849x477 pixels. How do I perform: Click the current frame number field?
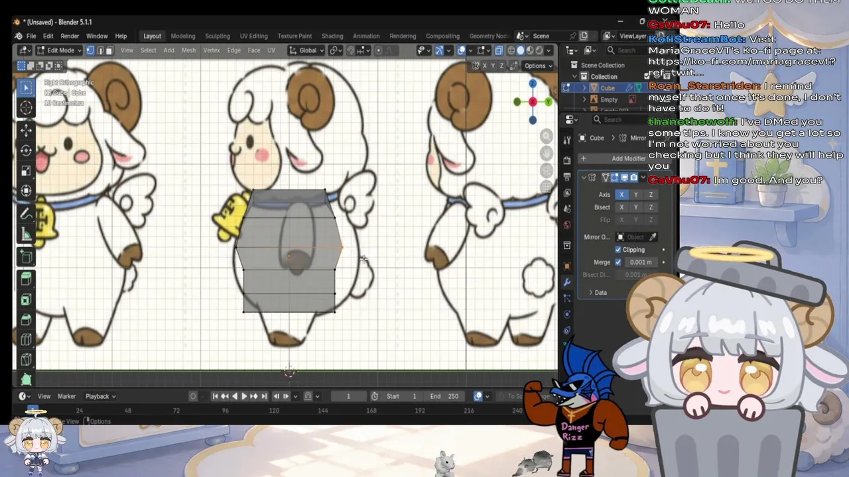[x=348, y=396]
